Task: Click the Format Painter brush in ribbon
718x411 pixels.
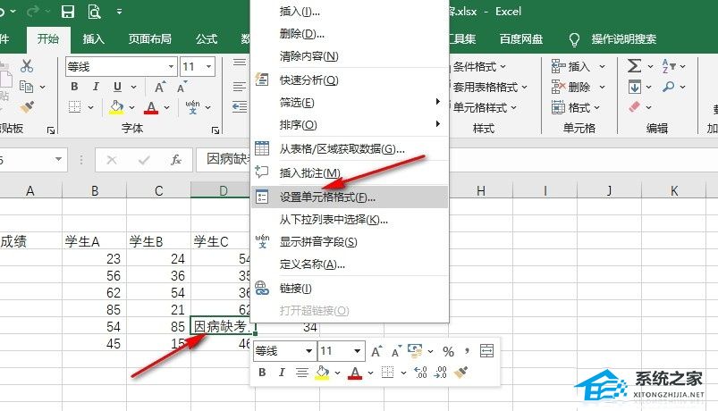Action: click(x=27, y=107)
